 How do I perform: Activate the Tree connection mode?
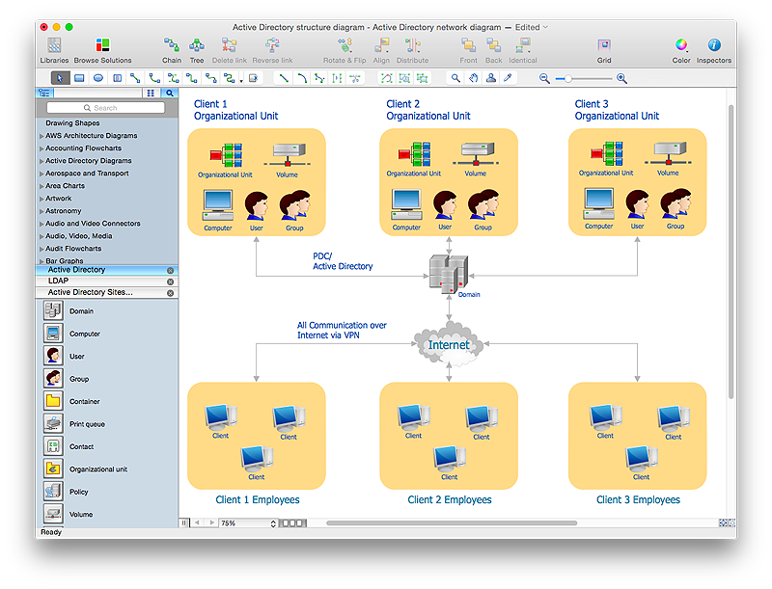[x=197, y=50]
